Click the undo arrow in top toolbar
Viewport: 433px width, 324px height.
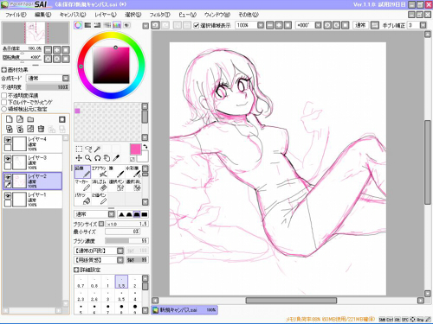[x=156, y=25]
